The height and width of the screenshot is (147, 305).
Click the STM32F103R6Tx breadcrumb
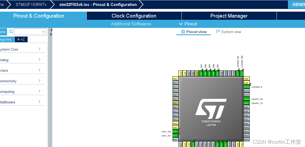click(31, 5)
